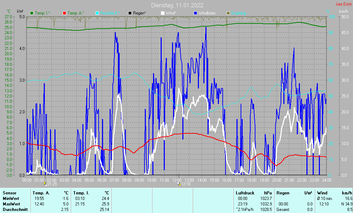
Task: Click the '-1.6' minimum outside temperature
Action: point(65,199)
